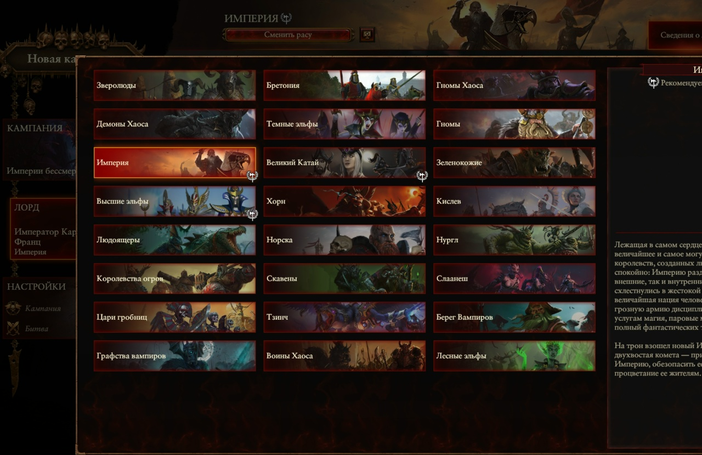This screenshot has width=702, height=455.
Task: Click the recommended badge on Великий Катай
Action: [422, 176]
